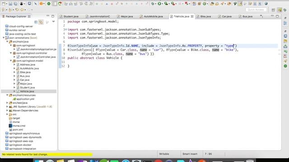Image resolution: width=289 pixels, height=162 pixels.
Task: Toggle the highlighted square toolbar button
Action: click(x=55, y=4)
